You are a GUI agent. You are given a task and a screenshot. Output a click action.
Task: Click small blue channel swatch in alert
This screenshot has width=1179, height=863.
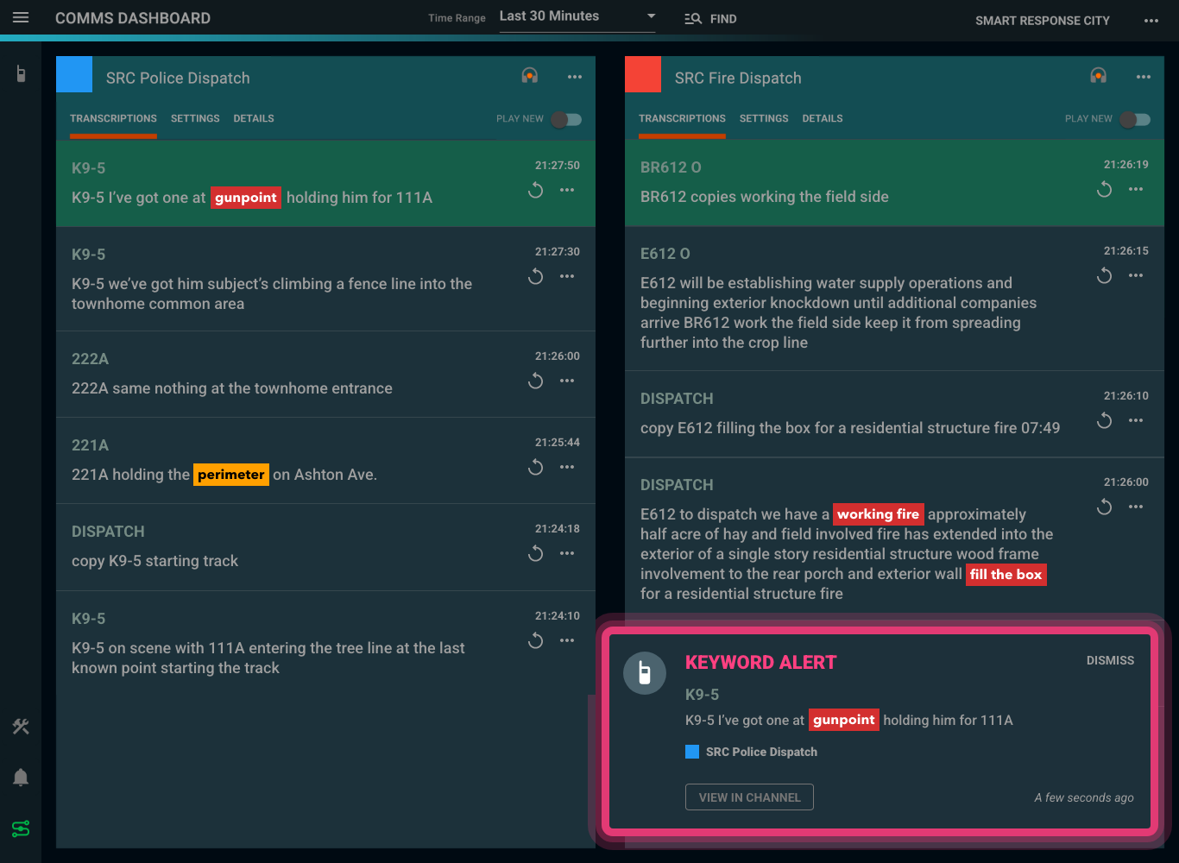(692, 752)
